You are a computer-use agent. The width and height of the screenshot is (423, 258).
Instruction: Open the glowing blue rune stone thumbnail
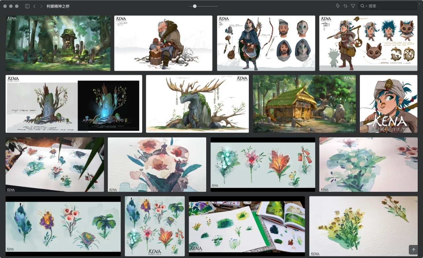tap(74, 104)
